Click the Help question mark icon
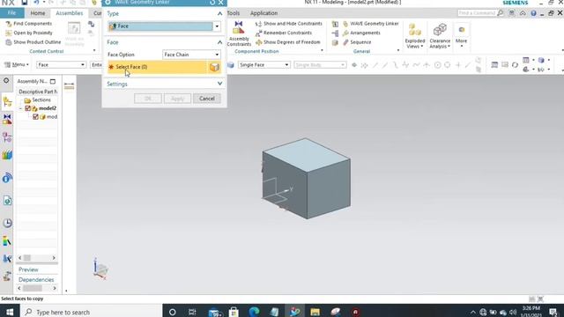The width and height of the screenshot is (564, 317). point(533,13)
